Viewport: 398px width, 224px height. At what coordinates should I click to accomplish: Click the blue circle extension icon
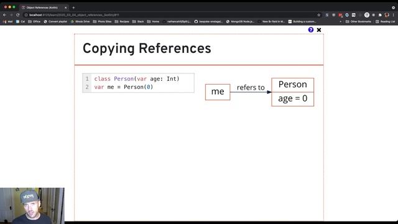(x=347, y=15)
